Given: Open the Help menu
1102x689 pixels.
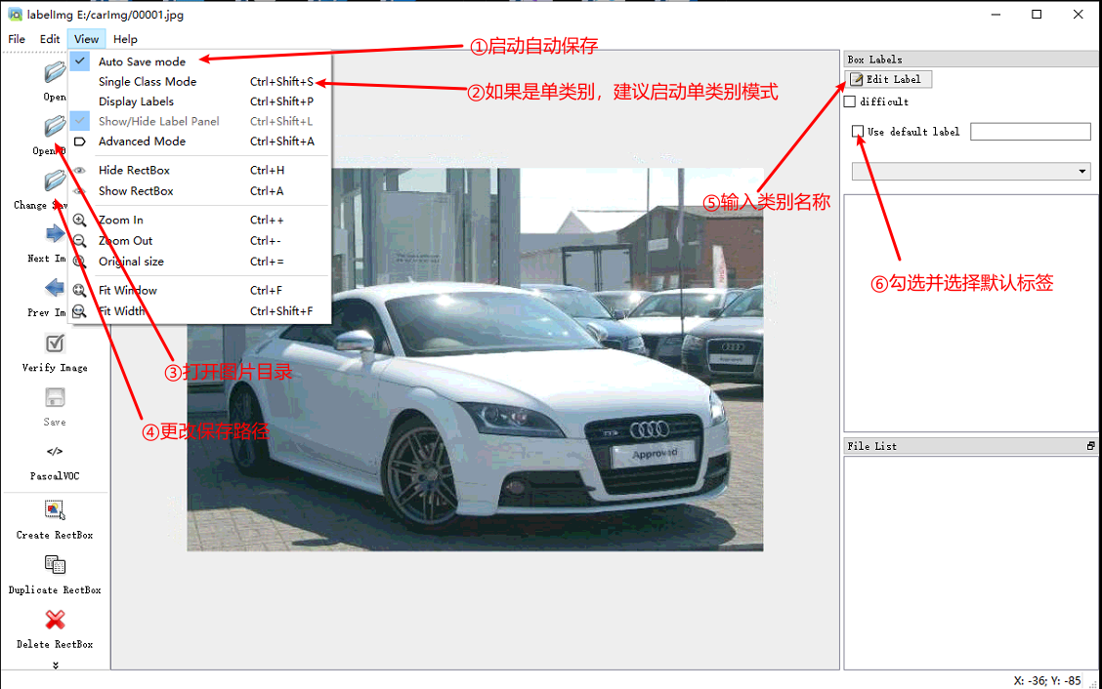Looking at the screenshot, I should coord(125,39).
